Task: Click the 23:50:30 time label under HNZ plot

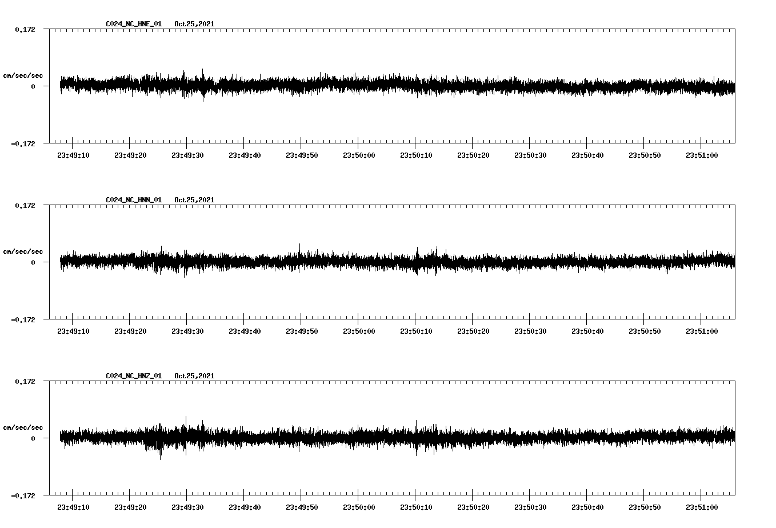Action: 530,507
